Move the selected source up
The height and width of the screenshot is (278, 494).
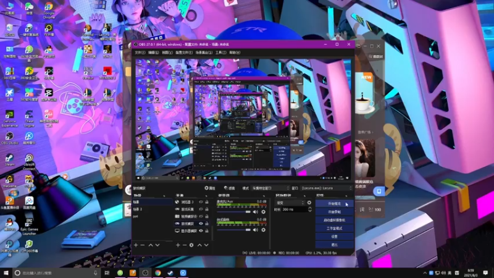tap(199, 245)
